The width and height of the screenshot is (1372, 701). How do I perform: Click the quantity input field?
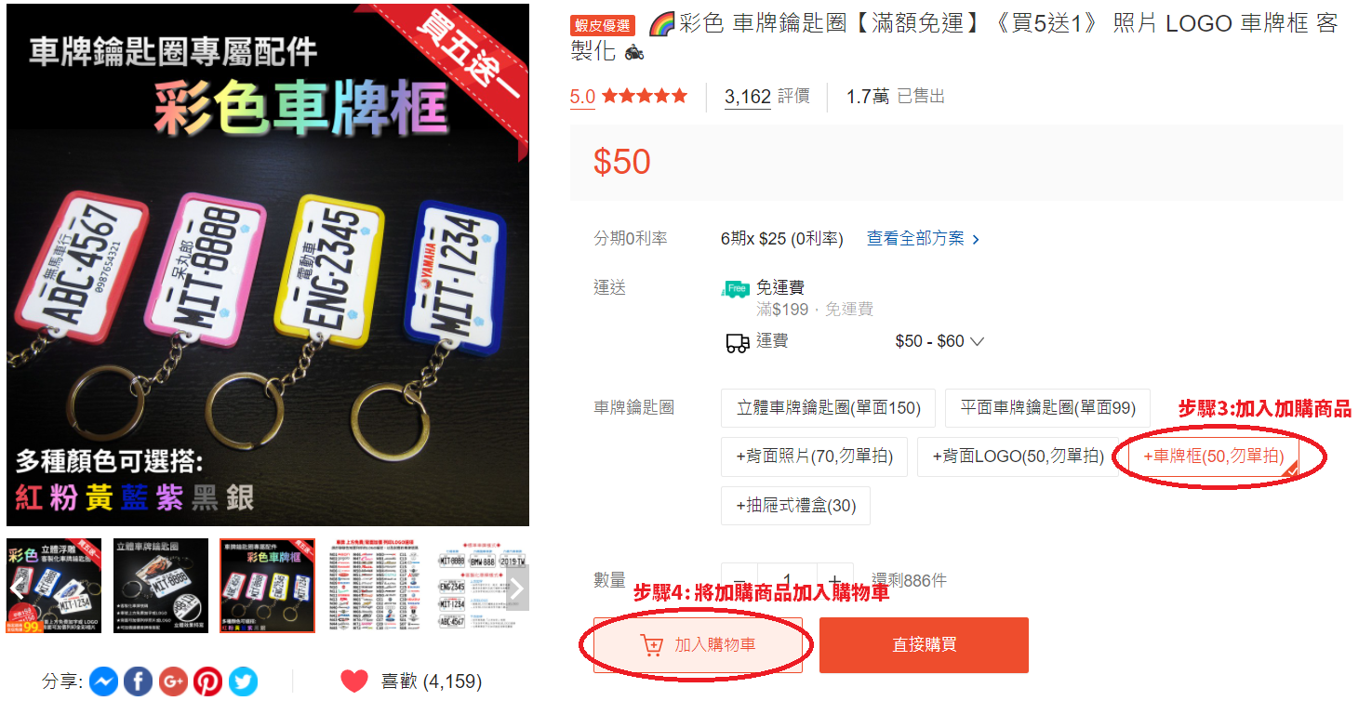[x=787, y=580]
